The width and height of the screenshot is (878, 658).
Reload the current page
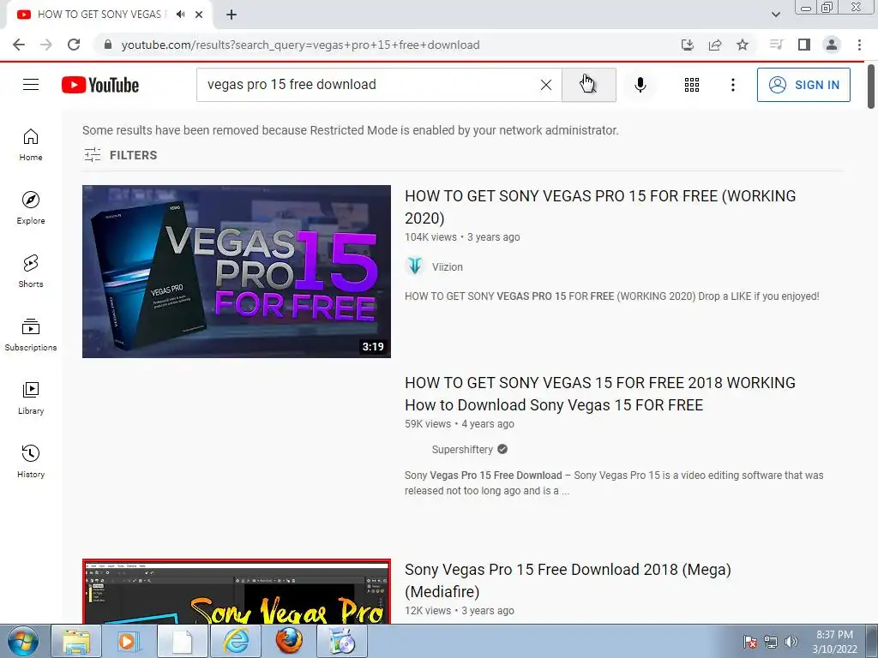point(74,45)
